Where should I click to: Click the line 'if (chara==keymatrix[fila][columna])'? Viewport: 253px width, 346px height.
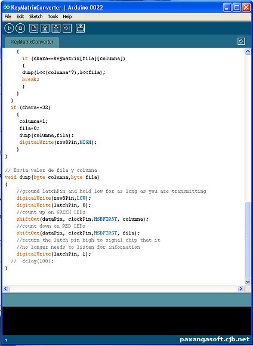coord(74,58)
